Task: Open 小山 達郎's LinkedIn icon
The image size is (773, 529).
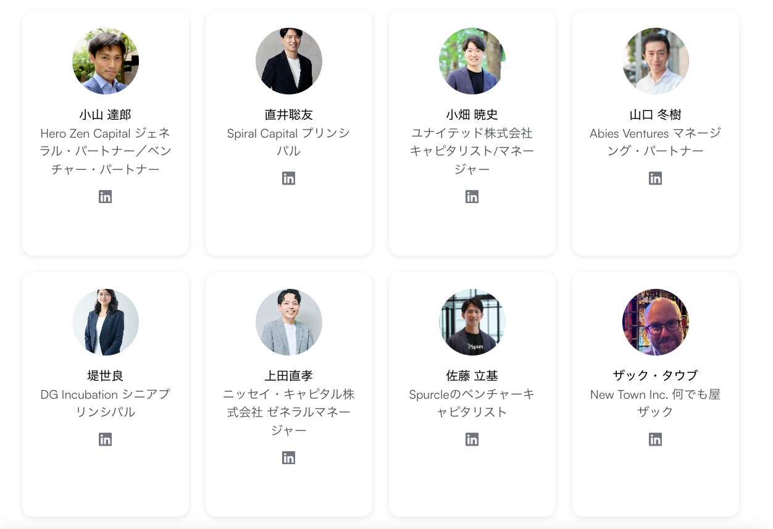Action: [x=105, y=197]
